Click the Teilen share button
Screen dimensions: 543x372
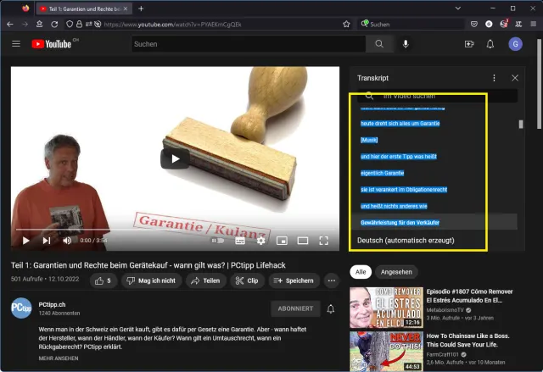click(204, 280)
